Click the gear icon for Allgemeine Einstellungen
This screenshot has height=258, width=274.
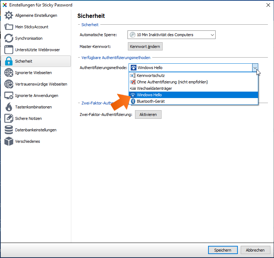pyautogui.click(x=9, y=15)
